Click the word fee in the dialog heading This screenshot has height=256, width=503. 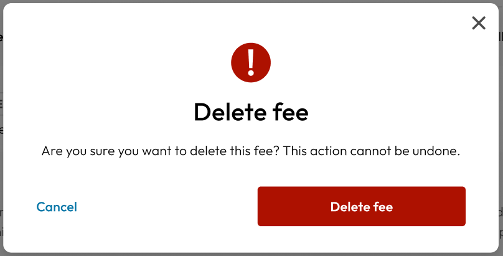pyautogui.click(x=291, y=112)
